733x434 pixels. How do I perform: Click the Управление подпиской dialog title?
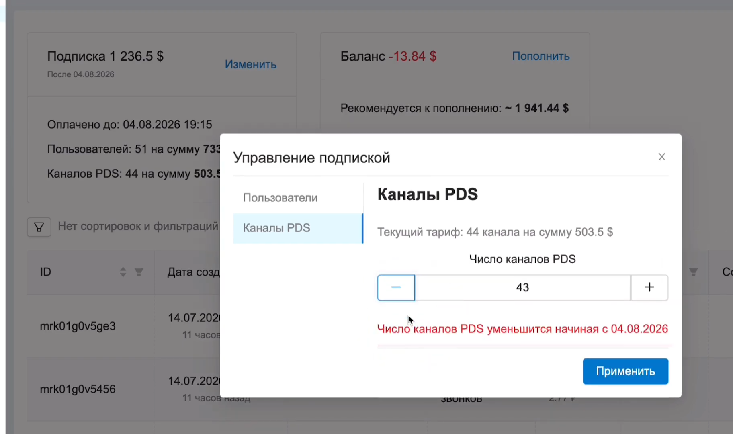click(311, 158)
